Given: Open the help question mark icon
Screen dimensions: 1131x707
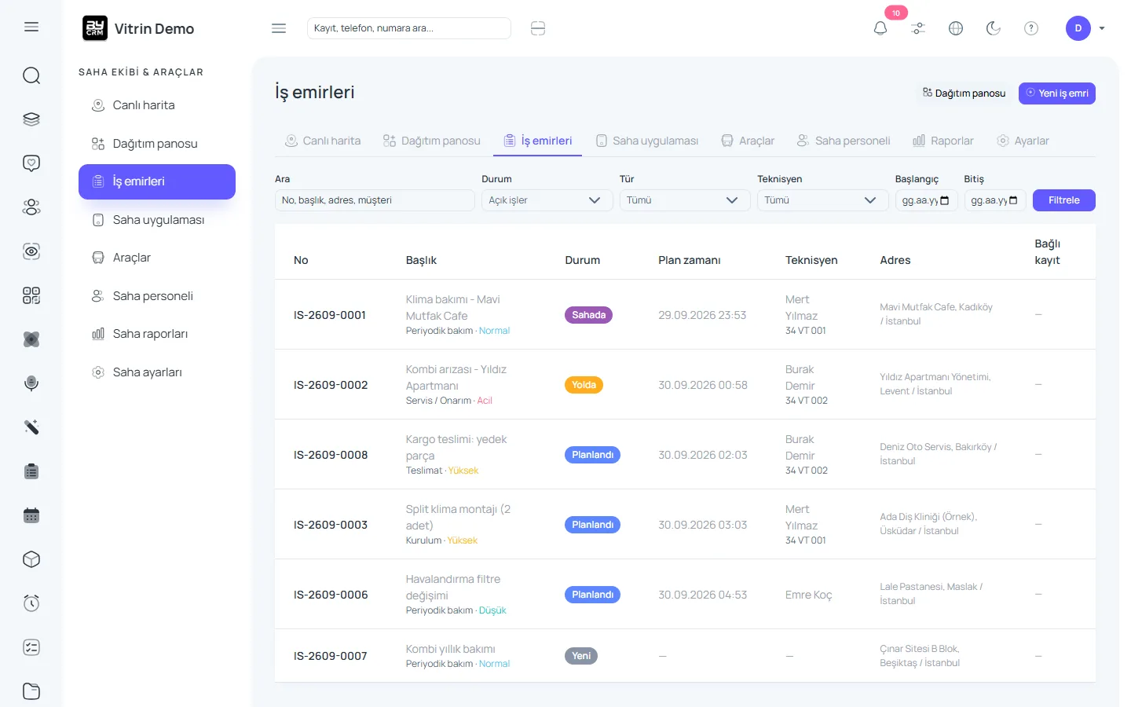Looking at the screenshot, I should tap(1031, 28).
